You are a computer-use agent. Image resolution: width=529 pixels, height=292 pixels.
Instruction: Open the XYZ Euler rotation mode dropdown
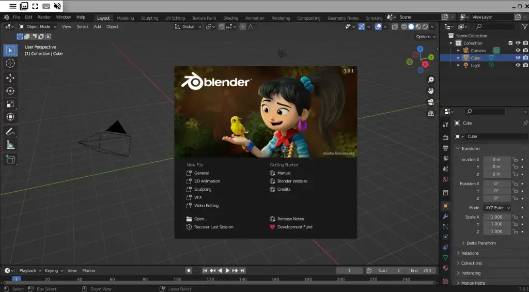pos(497,208)
